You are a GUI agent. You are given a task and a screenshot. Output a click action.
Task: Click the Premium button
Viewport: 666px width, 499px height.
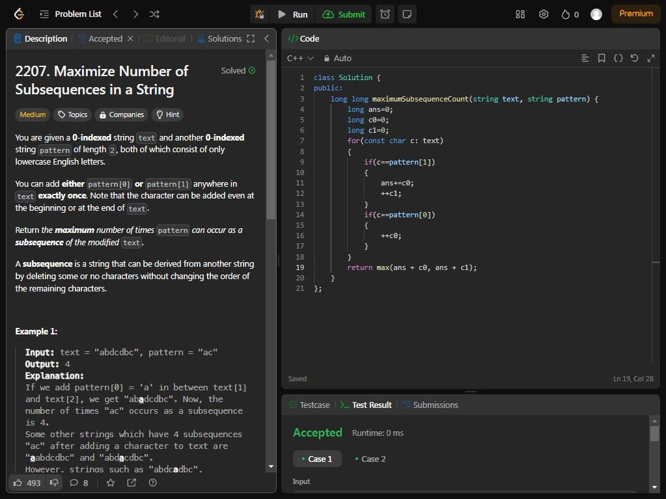[635, 14]
